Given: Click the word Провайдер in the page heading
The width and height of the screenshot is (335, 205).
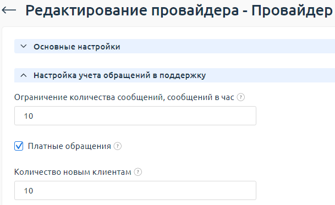Looking at the screenshot, I should click(x=292, y=10).
